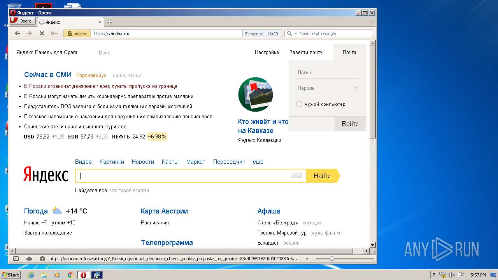498x280 pixels.
Task: Click Завести почту link
Action: coord(306,52)
